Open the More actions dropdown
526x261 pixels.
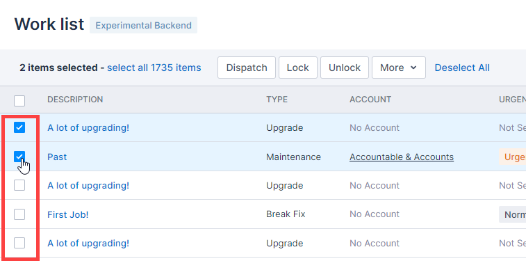tap(399, 68)
